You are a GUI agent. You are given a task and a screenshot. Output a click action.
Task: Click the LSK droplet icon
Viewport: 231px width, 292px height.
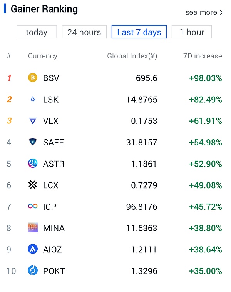coord(33,100)
